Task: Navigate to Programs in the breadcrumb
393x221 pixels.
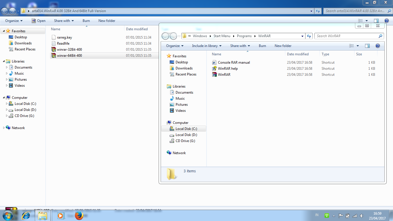Action: [244, 36]
